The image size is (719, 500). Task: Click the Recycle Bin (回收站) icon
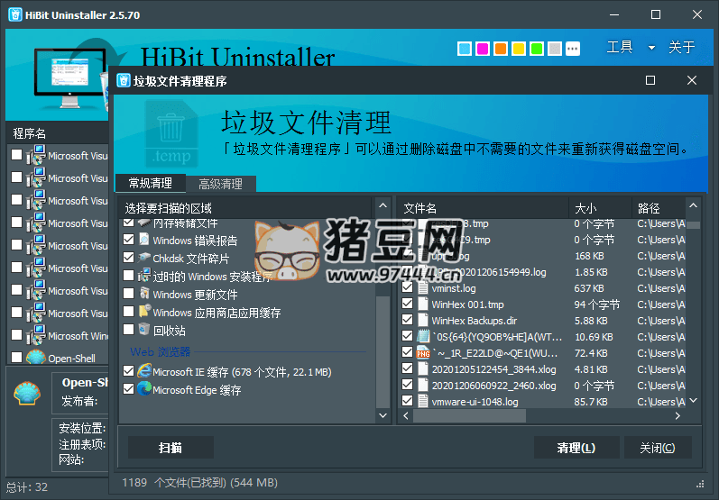tap(143, 330)
